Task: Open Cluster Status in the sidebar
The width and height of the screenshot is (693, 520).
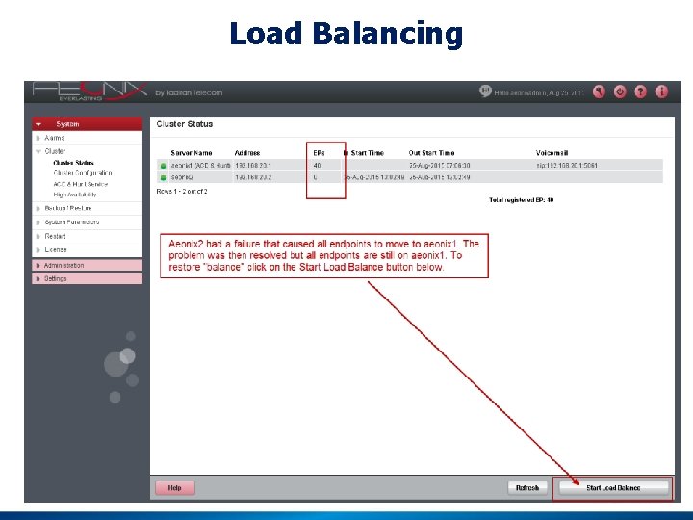Action: (x=73, y=163)
